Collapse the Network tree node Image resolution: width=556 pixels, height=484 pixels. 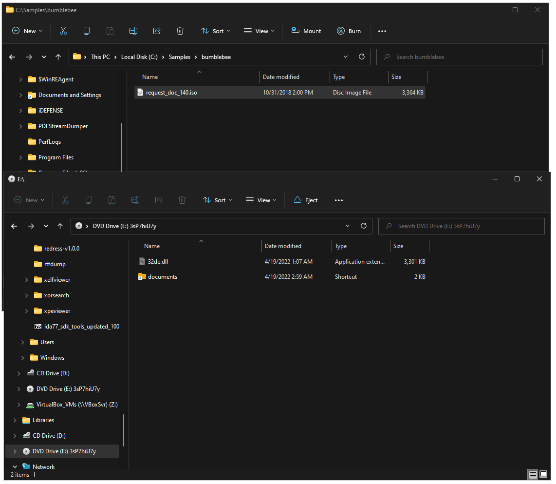pos(15,467)
